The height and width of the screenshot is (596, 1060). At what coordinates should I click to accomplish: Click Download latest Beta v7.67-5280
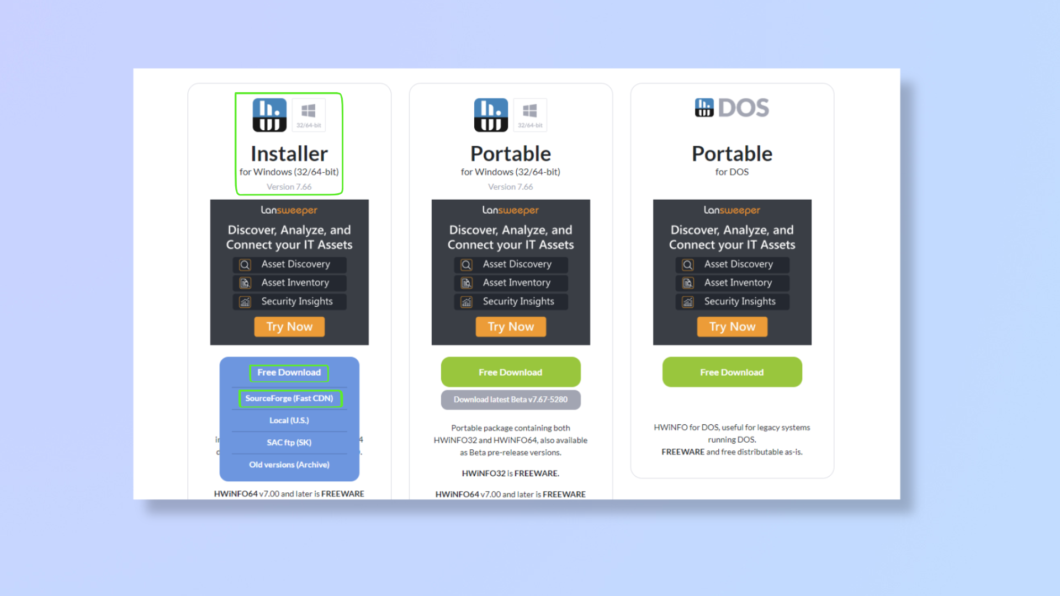pyautogui.click(x=510, y=399)
